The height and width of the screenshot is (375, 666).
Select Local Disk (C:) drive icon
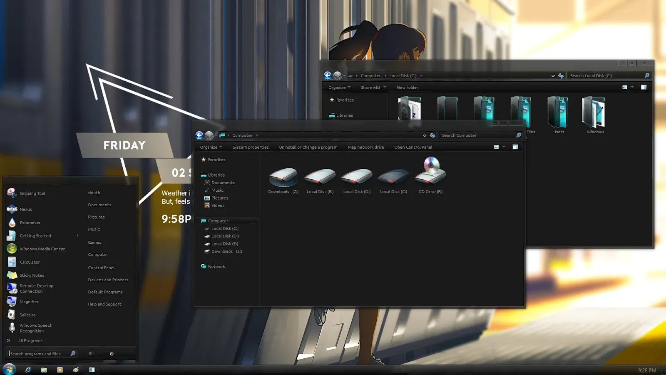pyautogui.click(x=393, y=180)
